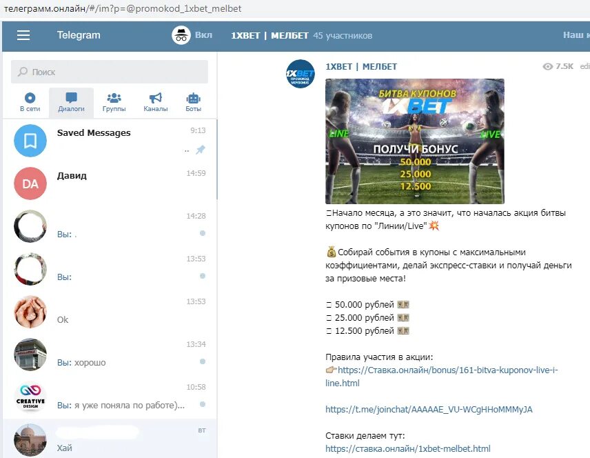Screen dimensions: 590x458
Task: Click the 1XBET | МЕЛБЕТ post author name
Action: [x=361, y=67]
